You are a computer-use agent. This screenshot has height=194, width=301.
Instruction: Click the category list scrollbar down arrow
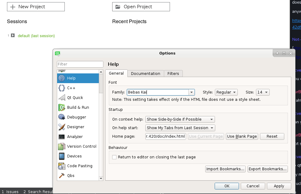101,178
